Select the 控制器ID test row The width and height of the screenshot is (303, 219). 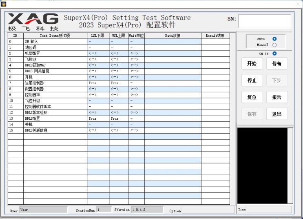pos(119,95)
